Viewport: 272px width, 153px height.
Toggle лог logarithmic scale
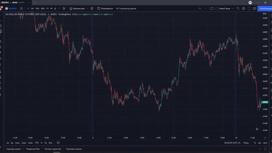click(x=260, y=143)
